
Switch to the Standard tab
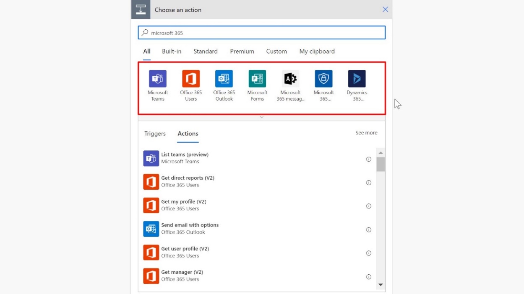[x=206, y=52]
